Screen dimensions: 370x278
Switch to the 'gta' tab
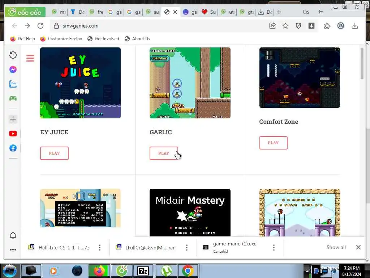[246, 12]
